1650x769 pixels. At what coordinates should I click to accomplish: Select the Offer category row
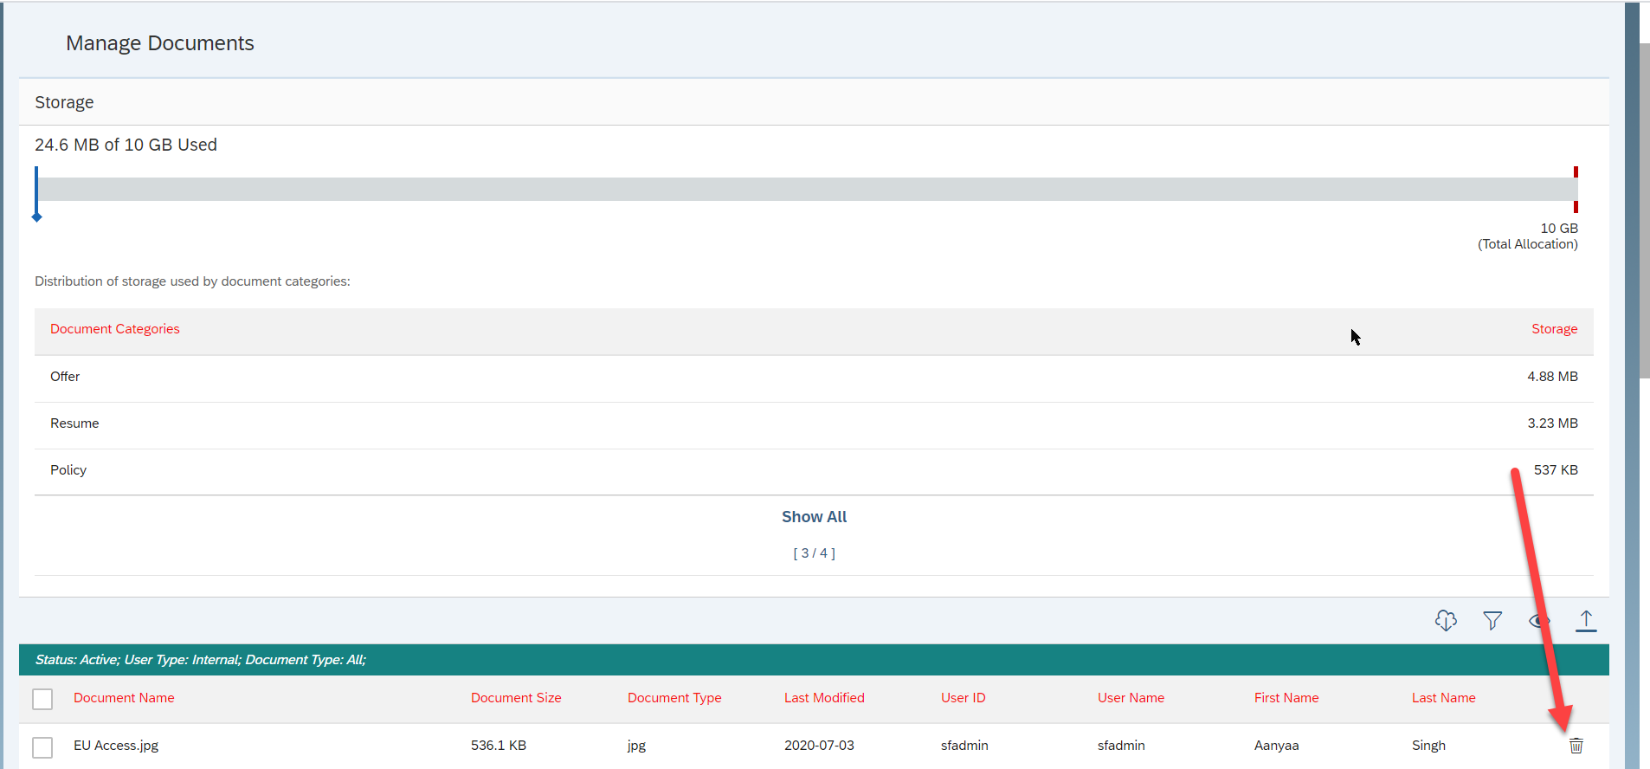[x=814, y=378]
